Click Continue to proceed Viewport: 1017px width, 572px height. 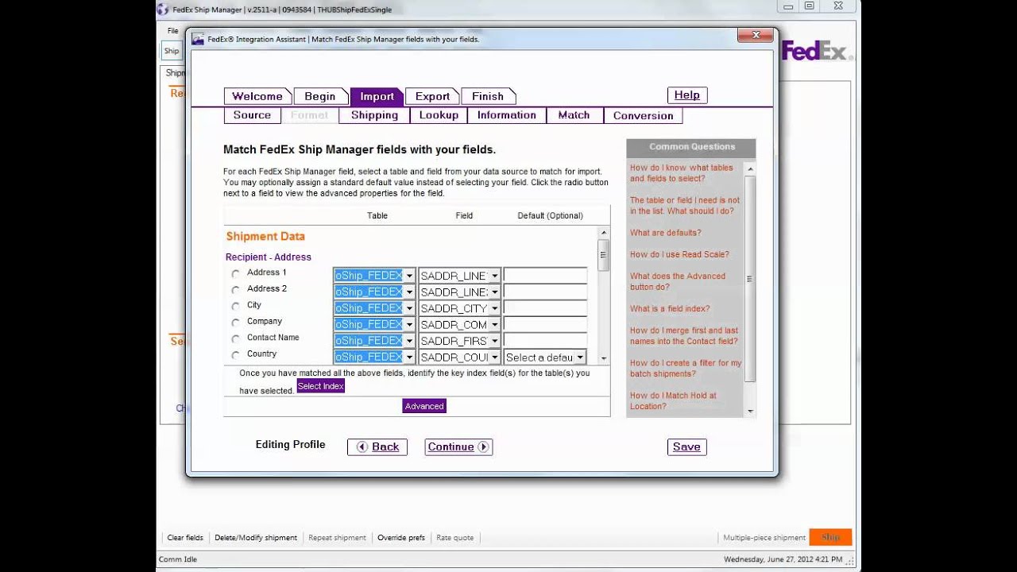pyautogui.click(x=458, y=447)
